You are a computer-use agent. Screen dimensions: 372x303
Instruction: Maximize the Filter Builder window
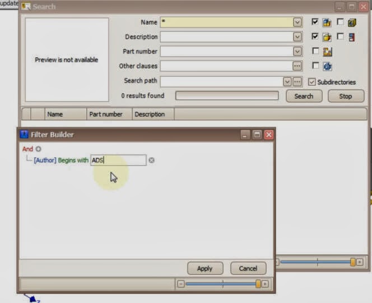pyautogui.click(x=257, y=135)
